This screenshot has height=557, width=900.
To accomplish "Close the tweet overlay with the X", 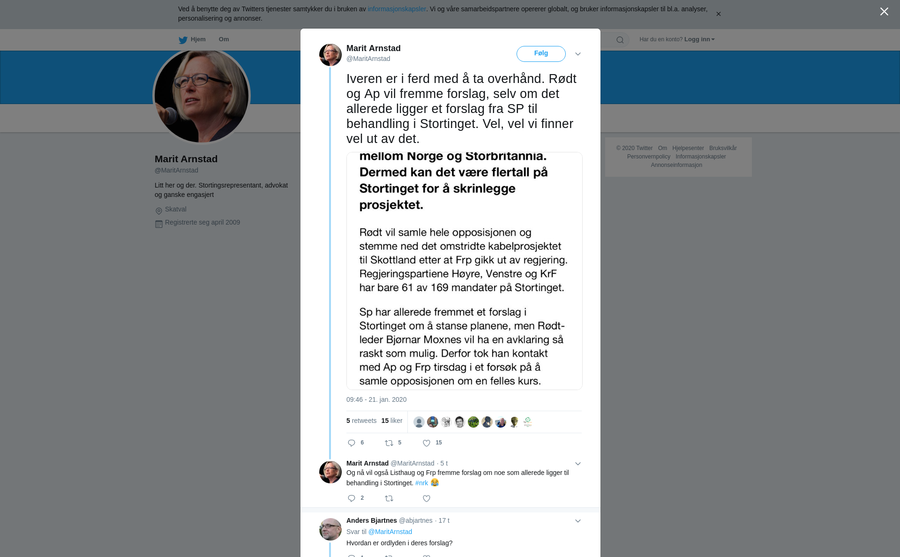I will (884, 12).
